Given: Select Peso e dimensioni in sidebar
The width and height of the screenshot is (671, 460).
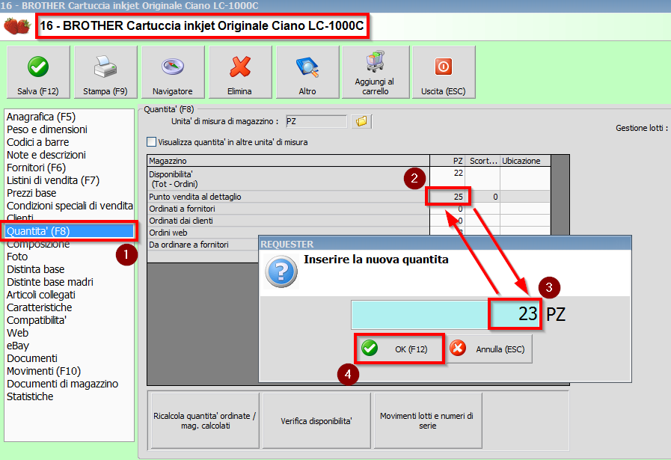Looking at the screenshot, I should click(47, 129).
